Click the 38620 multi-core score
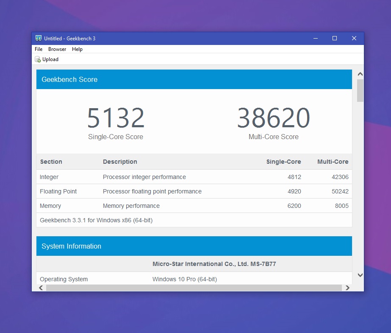391x333 pixels. click(274, 118)
